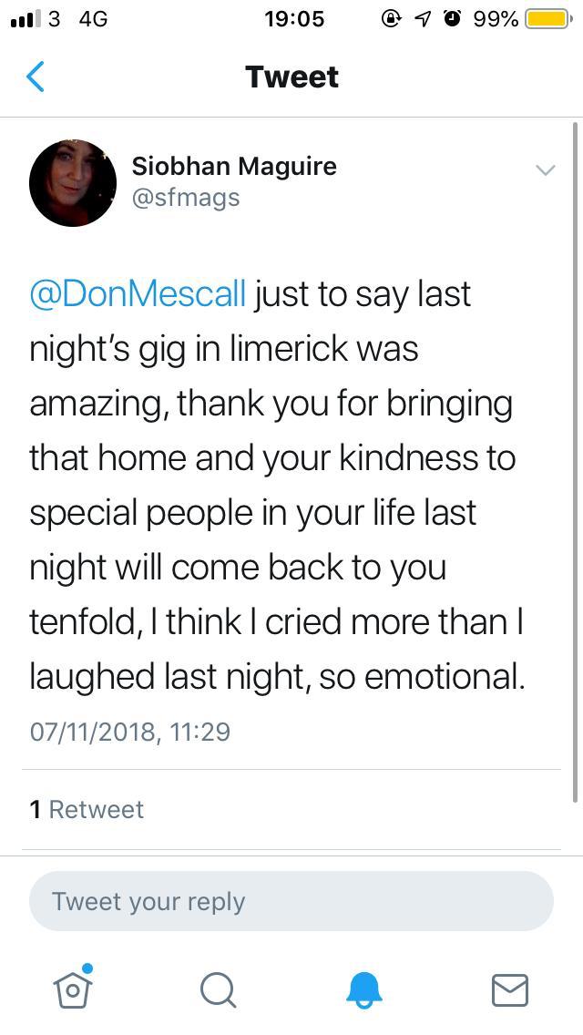
Task: Open the Notifications bell tab
Action: click(364, 989)
